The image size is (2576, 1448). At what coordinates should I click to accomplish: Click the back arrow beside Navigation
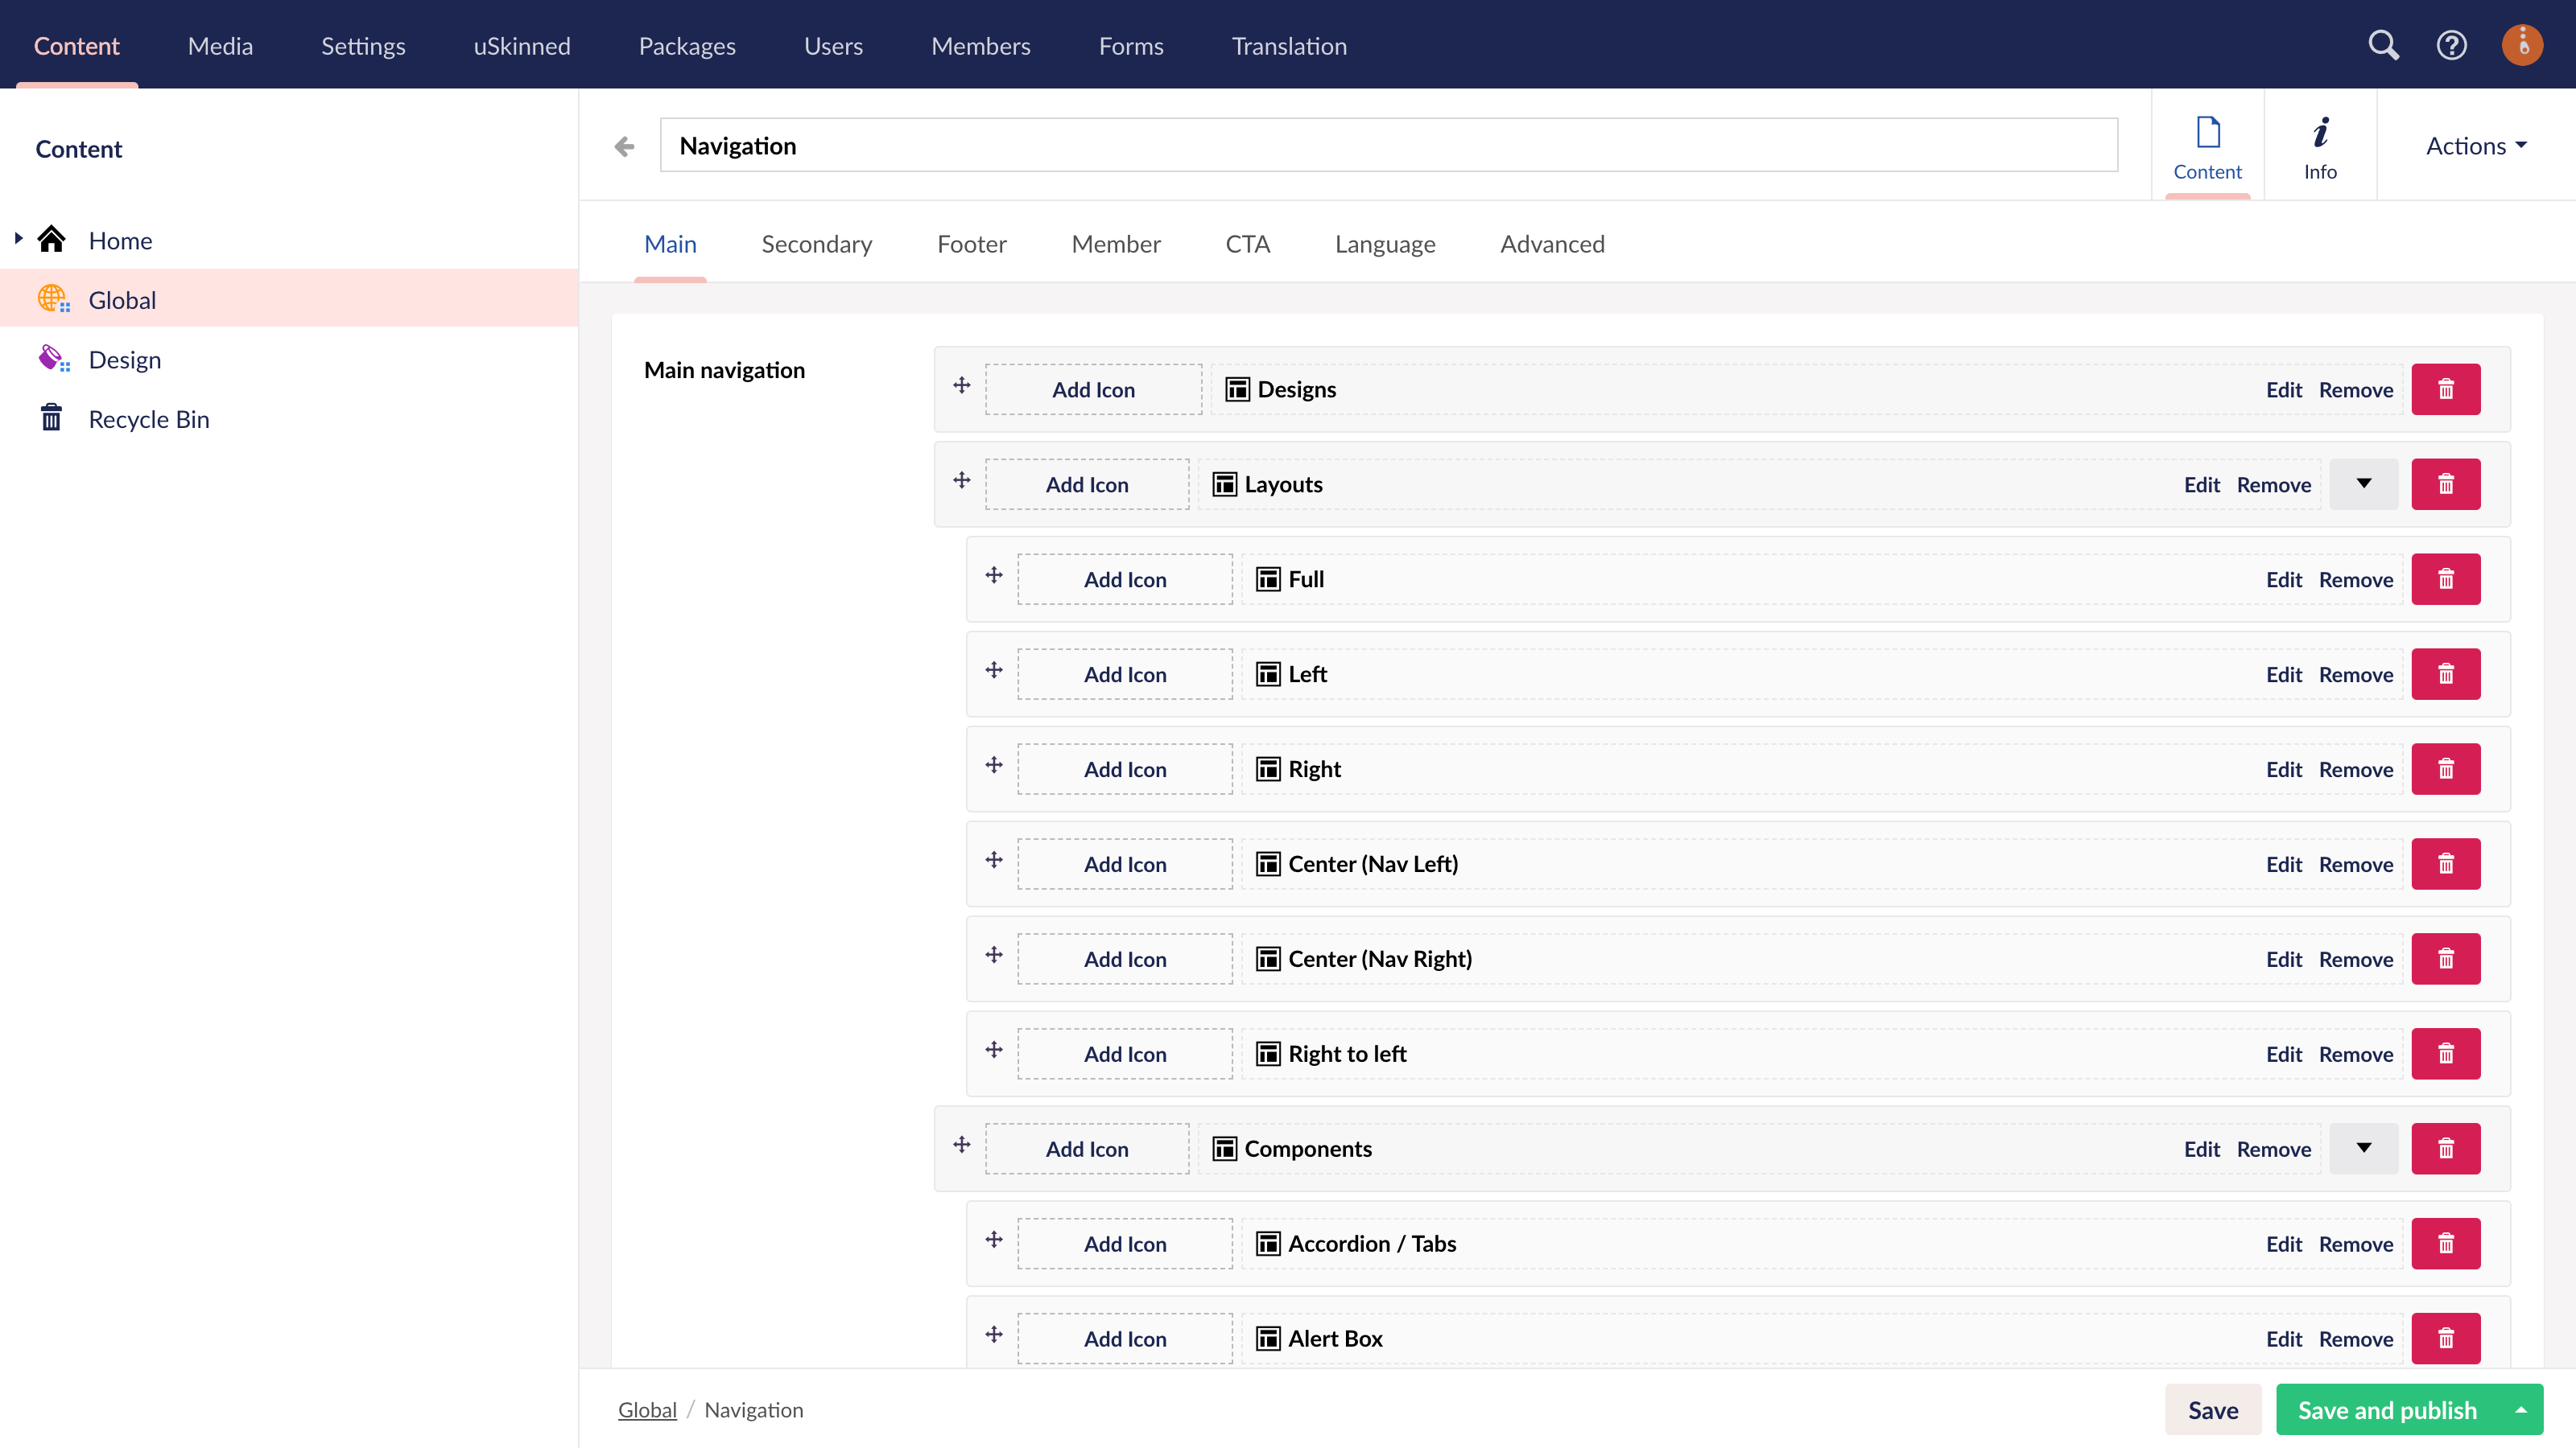pyautogui.click(x=624, y=147)
